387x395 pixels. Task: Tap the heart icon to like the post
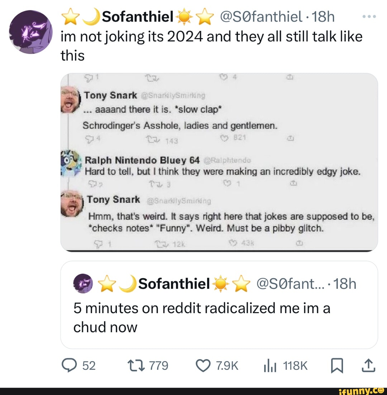click(203, 366)
